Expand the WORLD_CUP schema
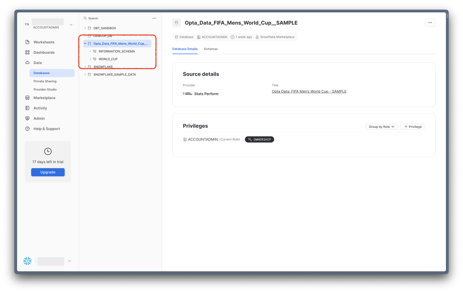Image resolution: width=463 pixels, height=293 pixels. (90, 59)
